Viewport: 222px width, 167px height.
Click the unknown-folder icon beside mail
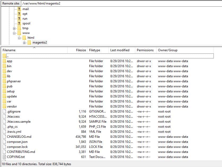click(19, 9)
